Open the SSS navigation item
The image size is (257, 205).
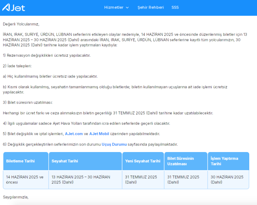pyautogui.click(x=175, y=8)
